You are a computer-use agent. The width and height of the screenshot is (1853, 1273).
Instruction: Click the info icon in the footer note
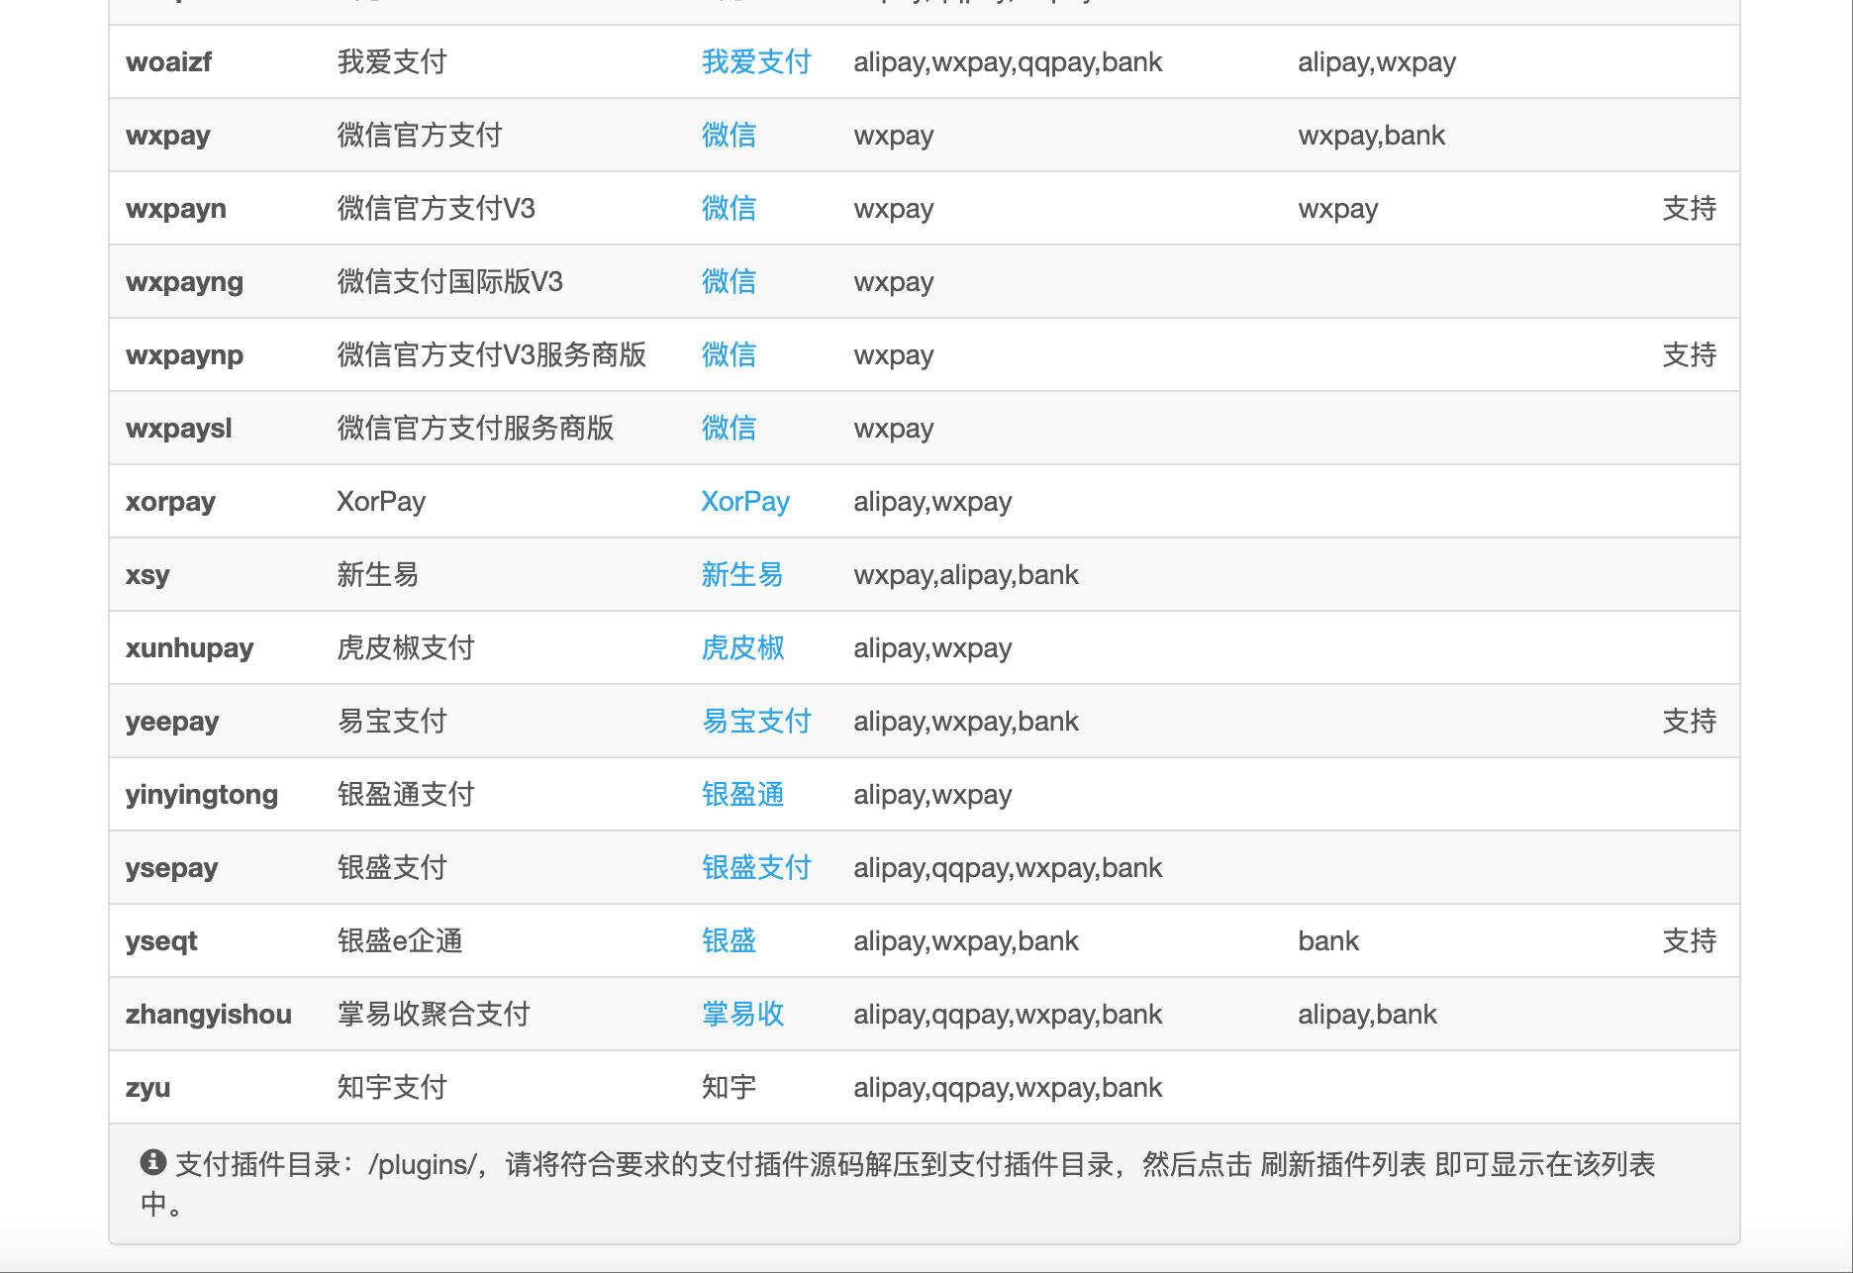click(152, 1162)
